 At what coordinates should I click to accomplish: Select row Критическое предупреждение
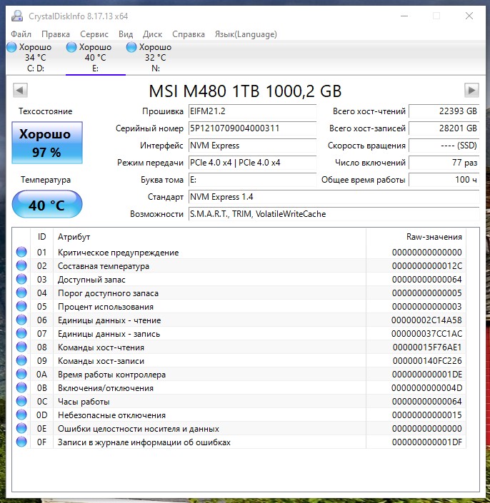pos(239,252)
